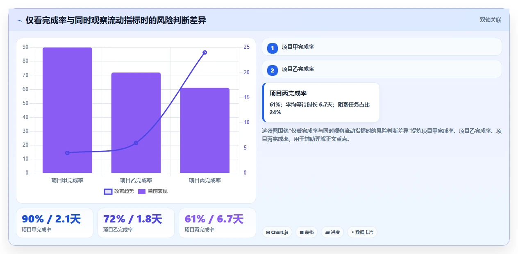518x254 pixels.
Task: Click the icon in the 表格 tag
Action: tap(301, 232)
